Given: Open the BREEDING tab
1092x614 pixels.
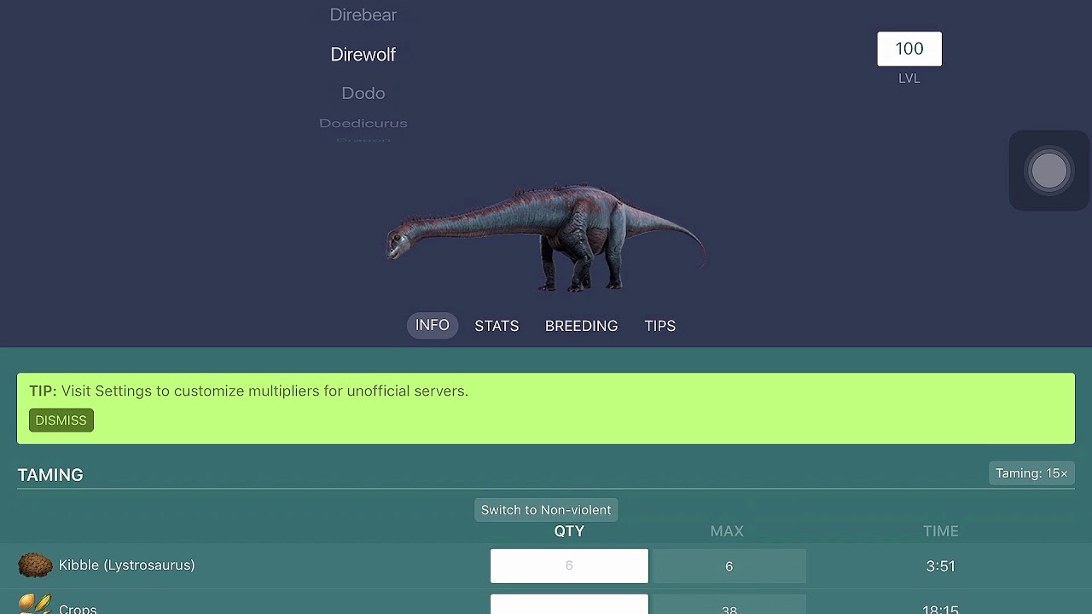Looking at the screenshot, I should [x=582, y=326].
